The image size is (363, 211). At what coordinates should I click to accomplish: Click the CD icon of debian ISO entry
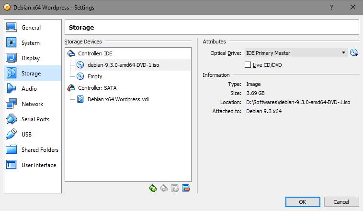click(80, 65)
